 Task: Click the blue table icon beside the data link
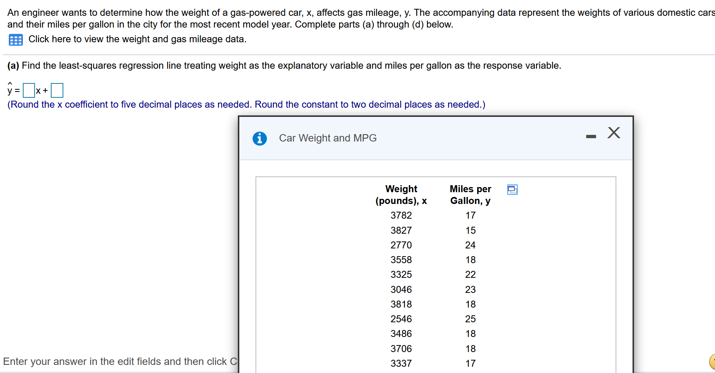click(x=15, y=39)
